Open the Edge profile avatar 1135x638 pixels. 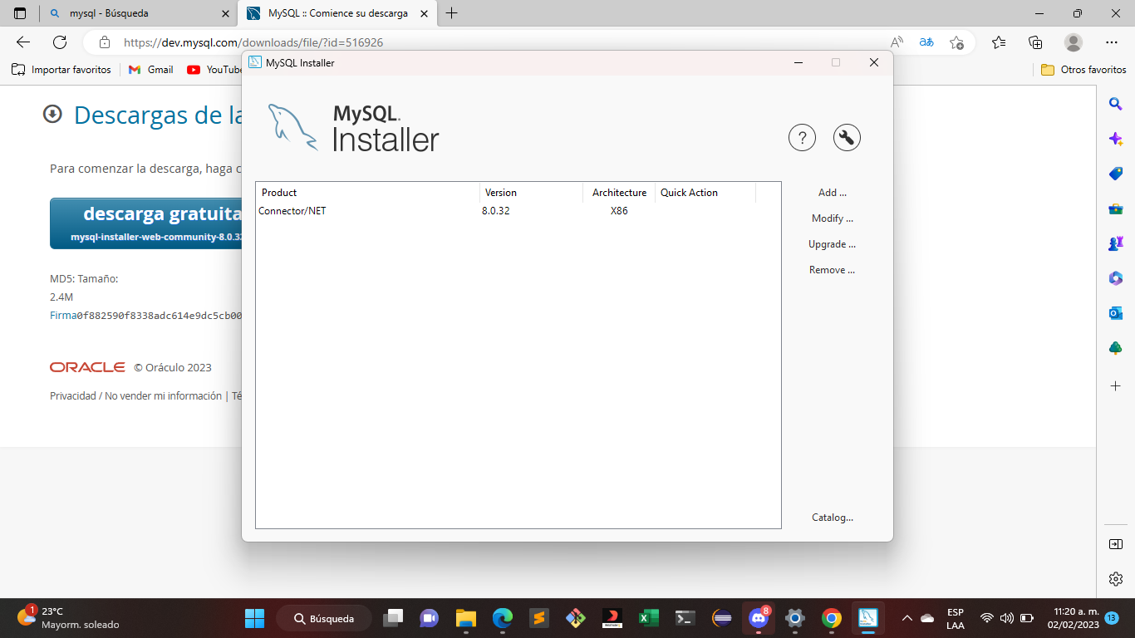1074,42
